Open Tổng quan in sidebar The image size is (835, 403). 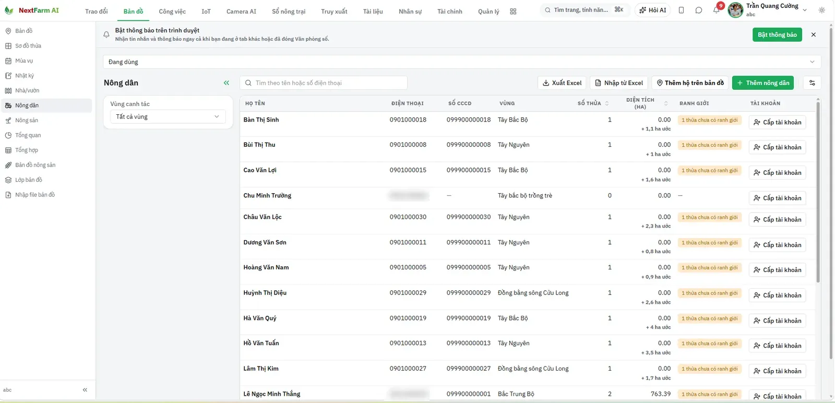tap(46, 135)
